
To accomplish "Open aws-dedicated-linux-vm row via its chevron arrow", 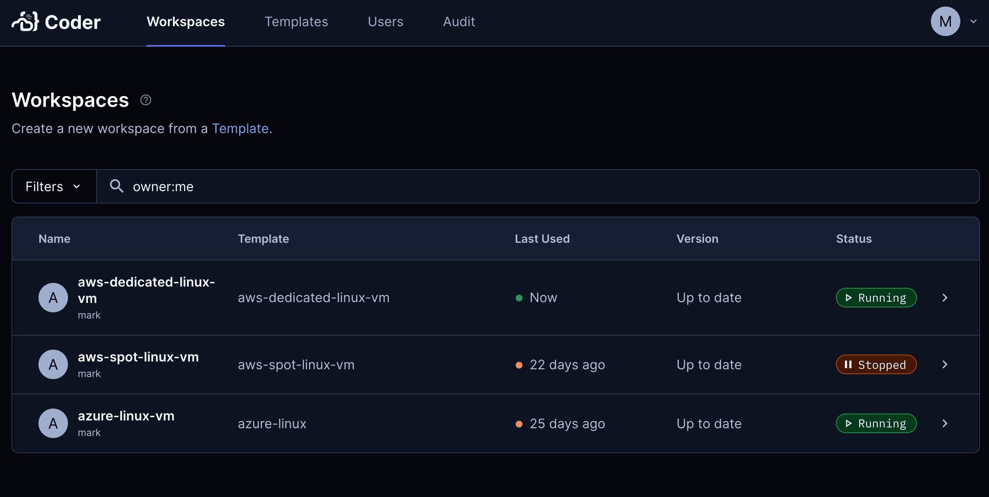I will 945,298.
